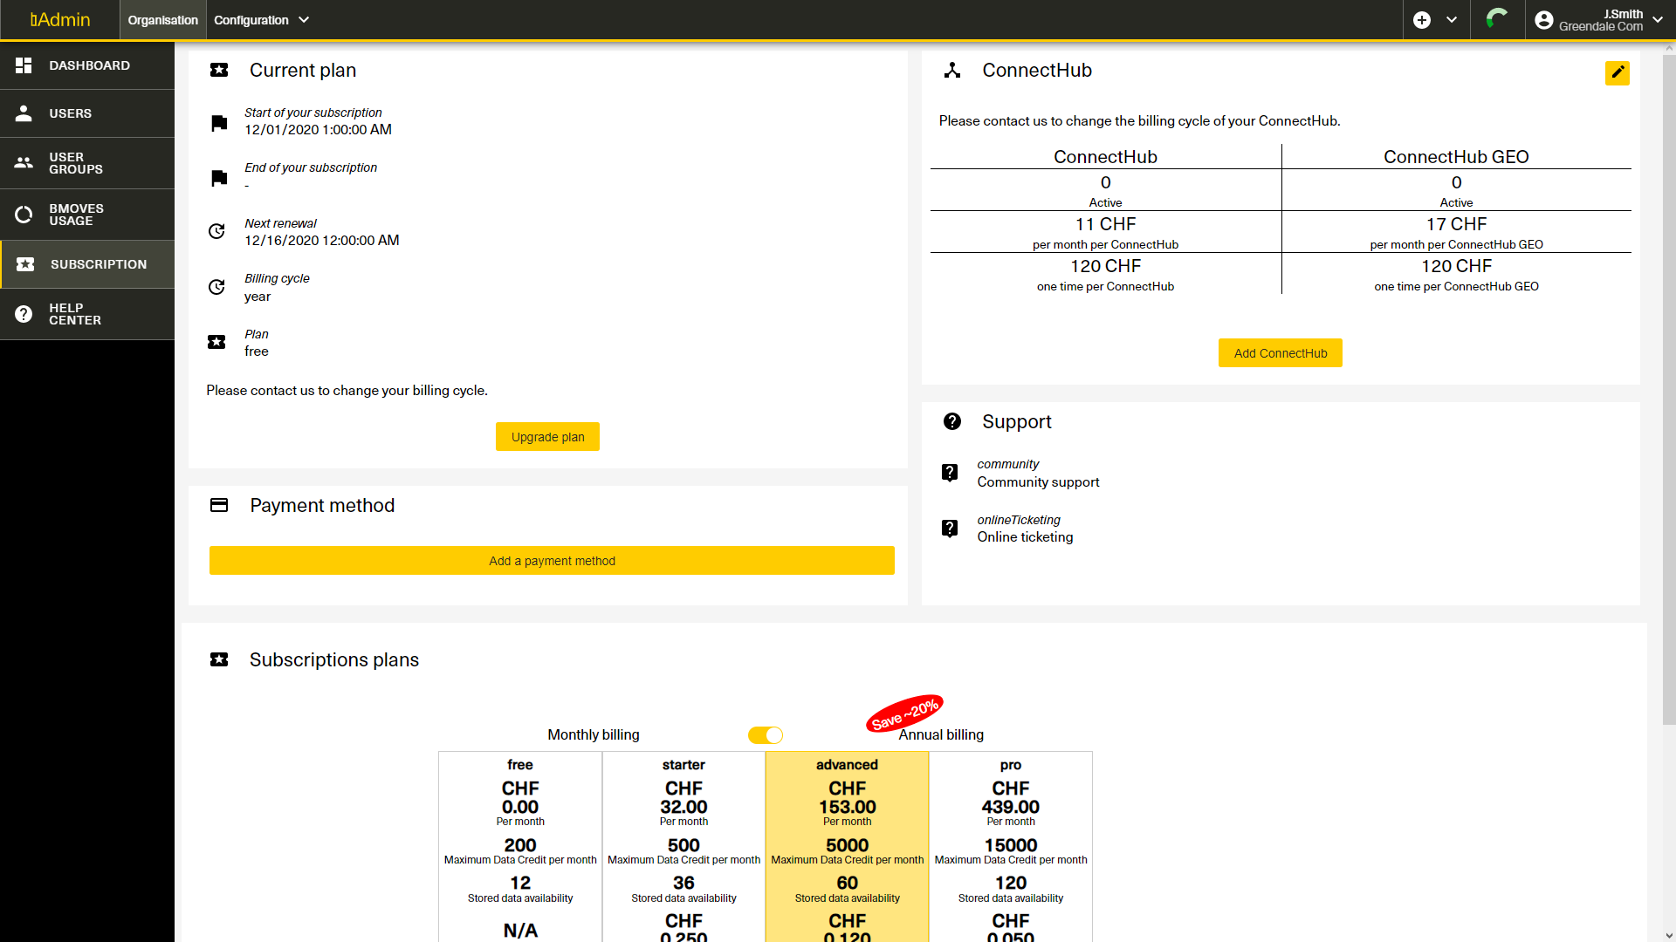1676x942 pixels.
Task: Switch to the Organisation tab
Action: (162, 20)
